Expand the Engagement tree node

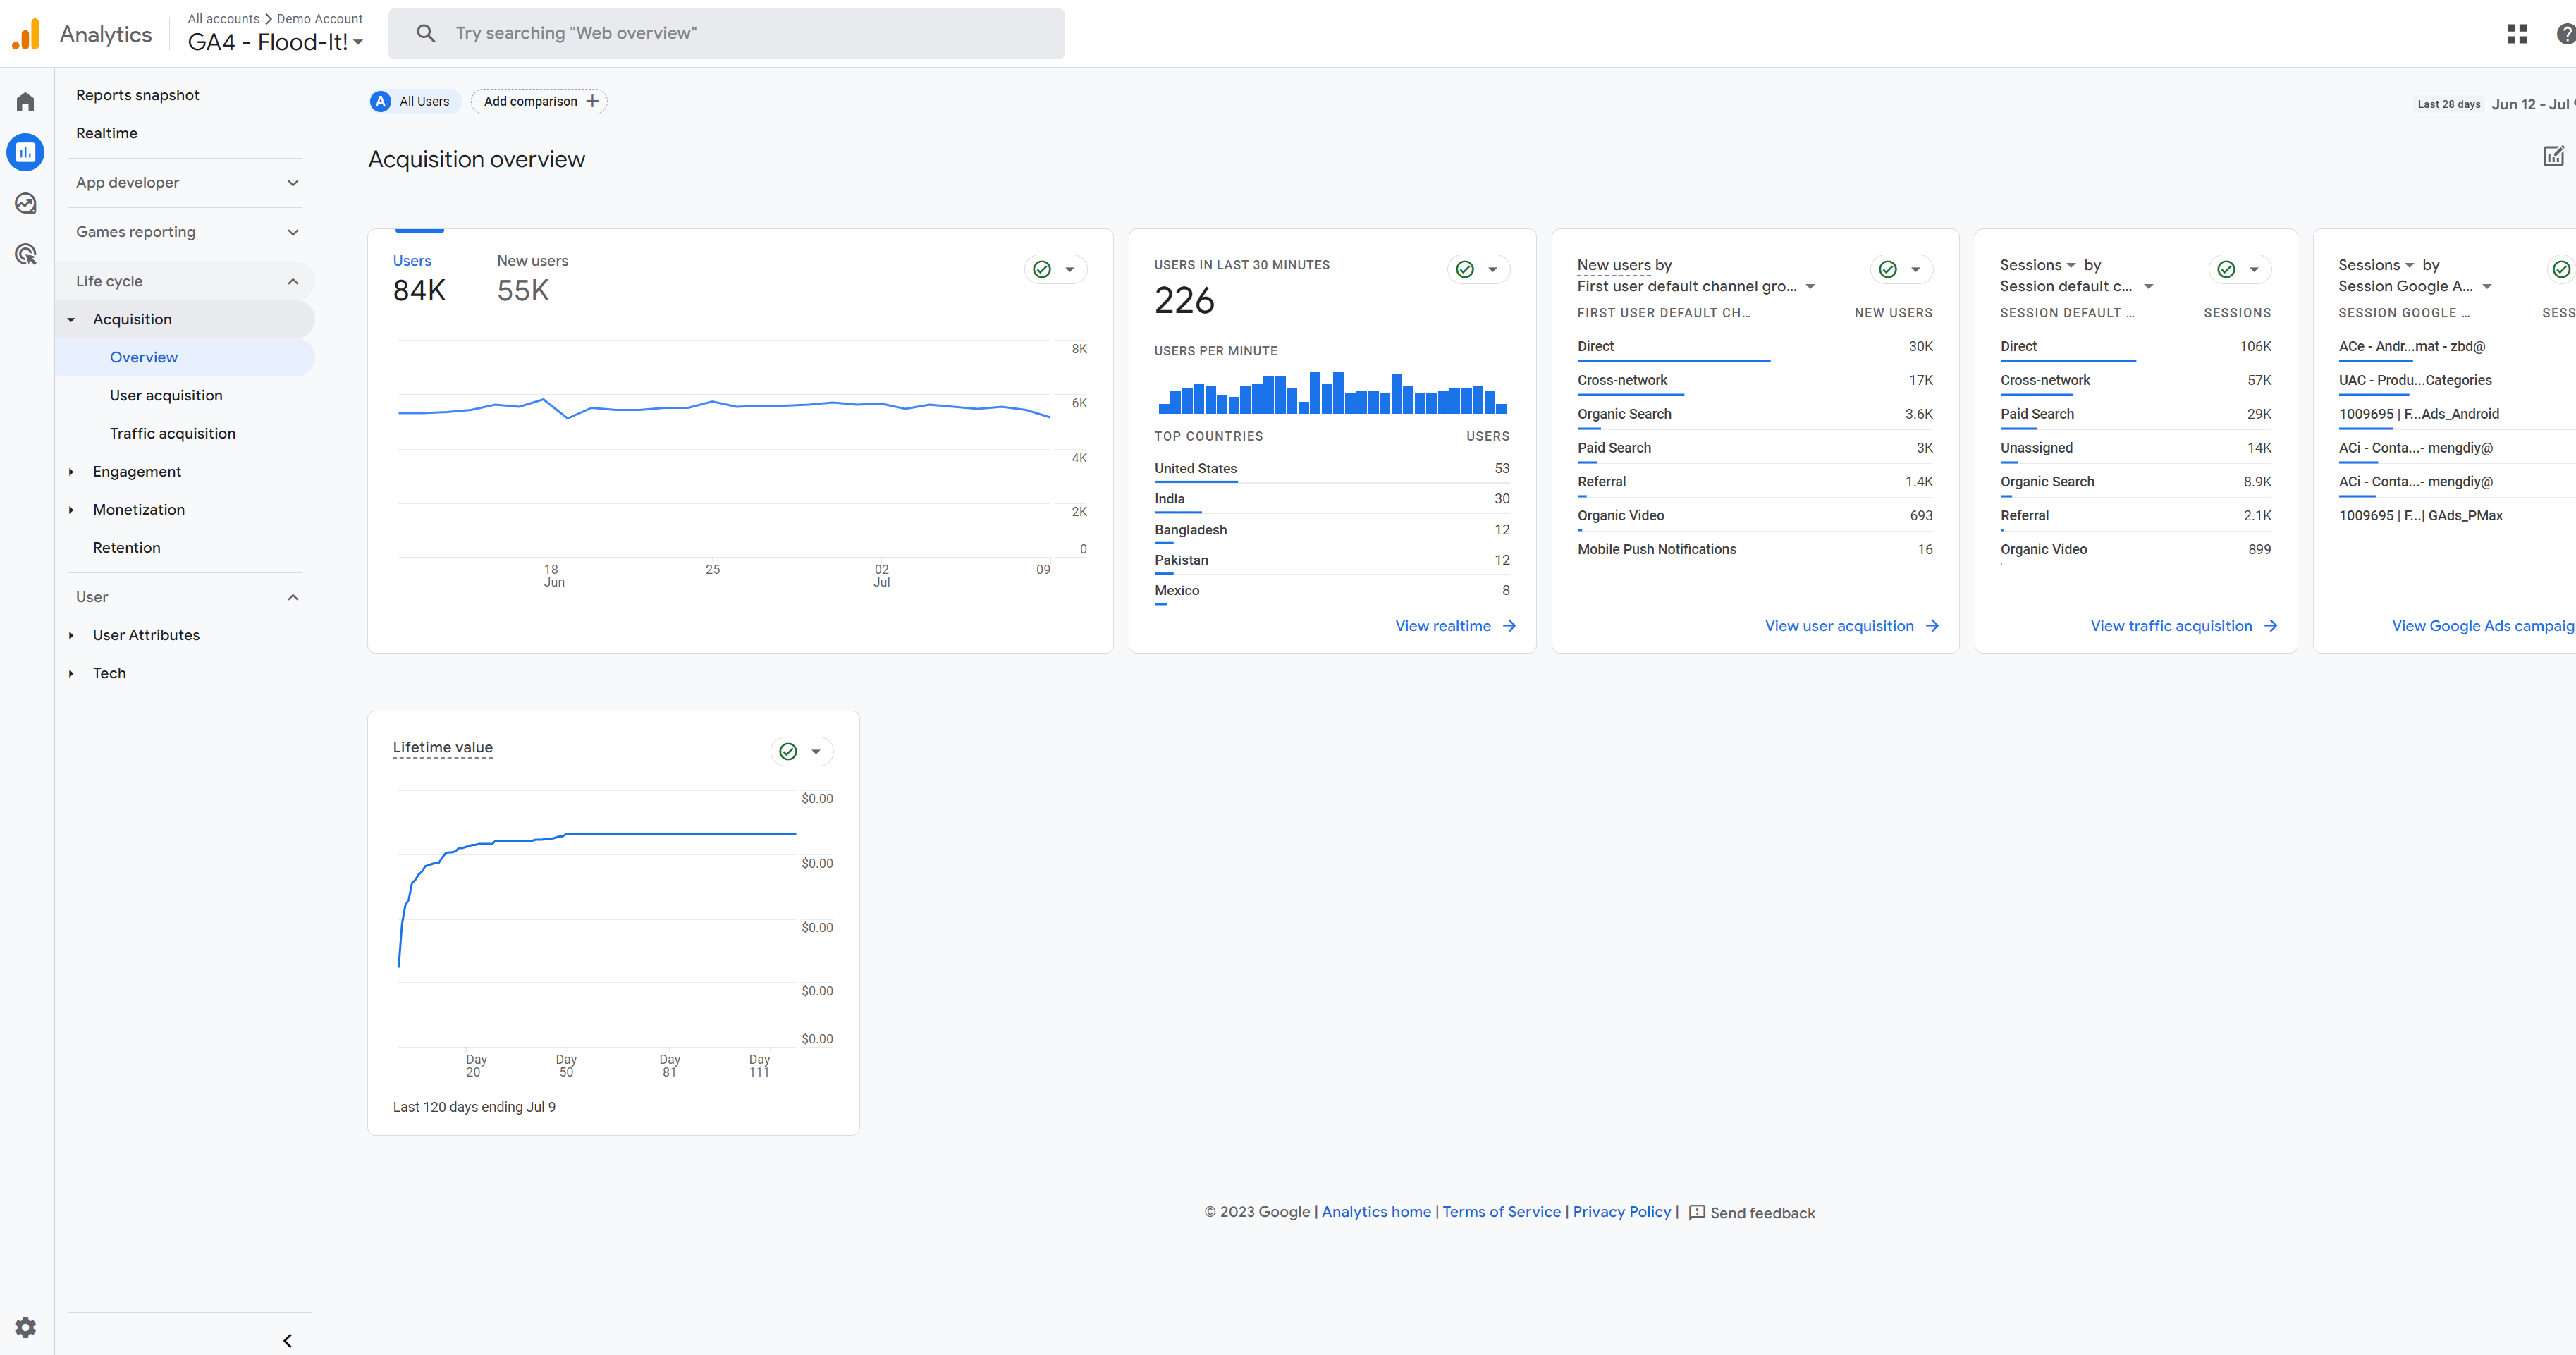[71, 472]
